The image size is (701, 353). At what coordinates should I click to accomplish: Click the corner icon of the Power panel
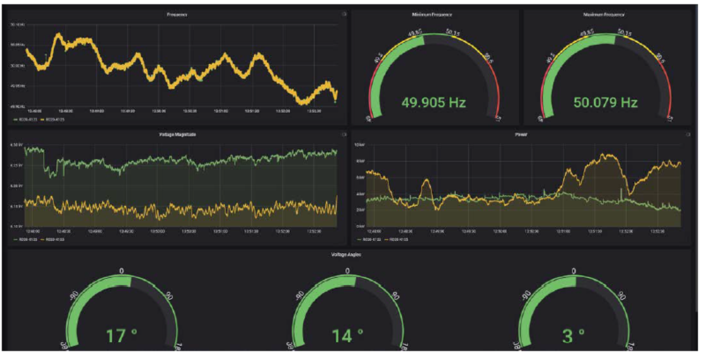(689, 135)
